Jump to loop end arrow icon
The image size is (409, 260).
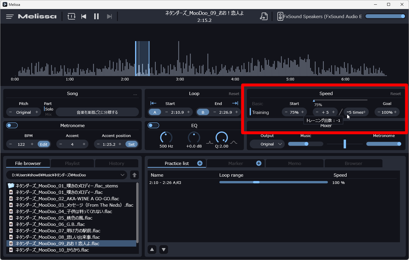point(235,103)
